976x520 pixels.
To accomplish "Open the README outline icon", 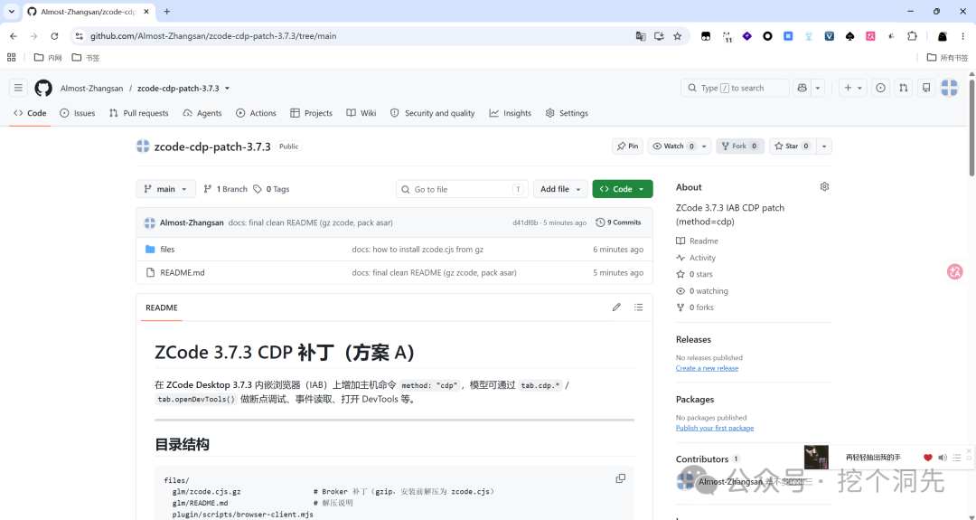I will click(x=638, y=307).
